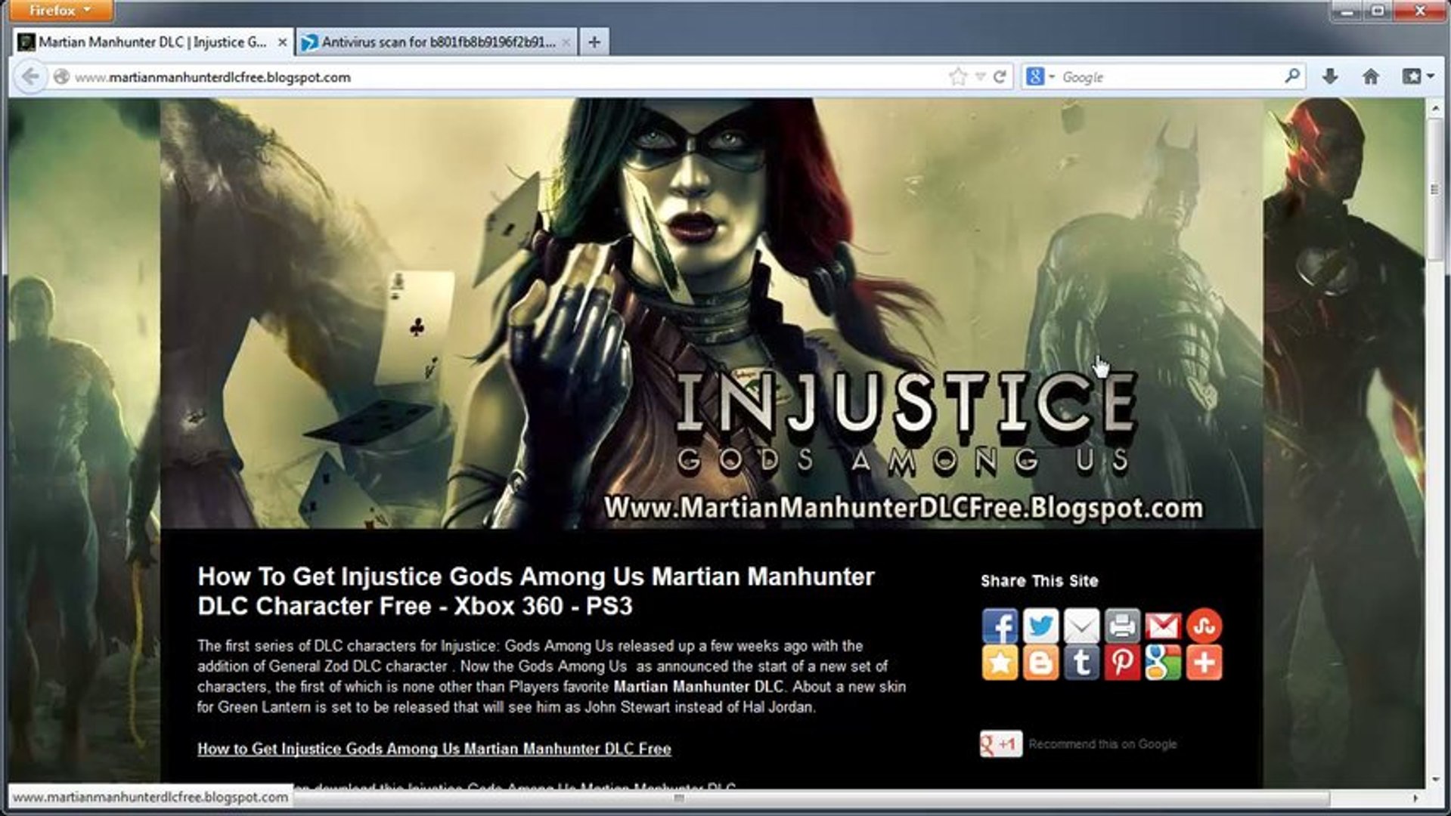
Task: Click the scroll down arrow of vertical scrollbar
Action: pyautogui.click(x=1434, y=780)
